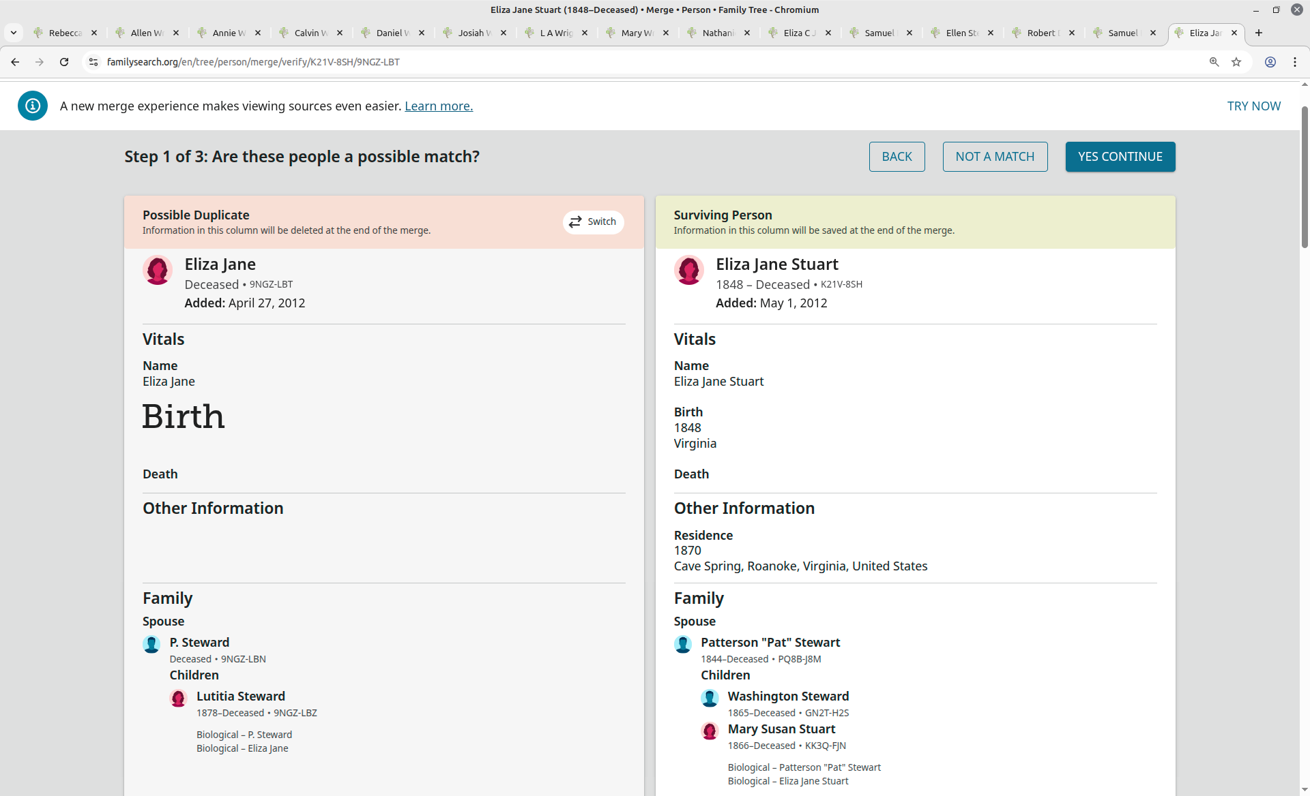Expand the tab search dropdown
1310x796 pixels.
(x=14, y=33)
